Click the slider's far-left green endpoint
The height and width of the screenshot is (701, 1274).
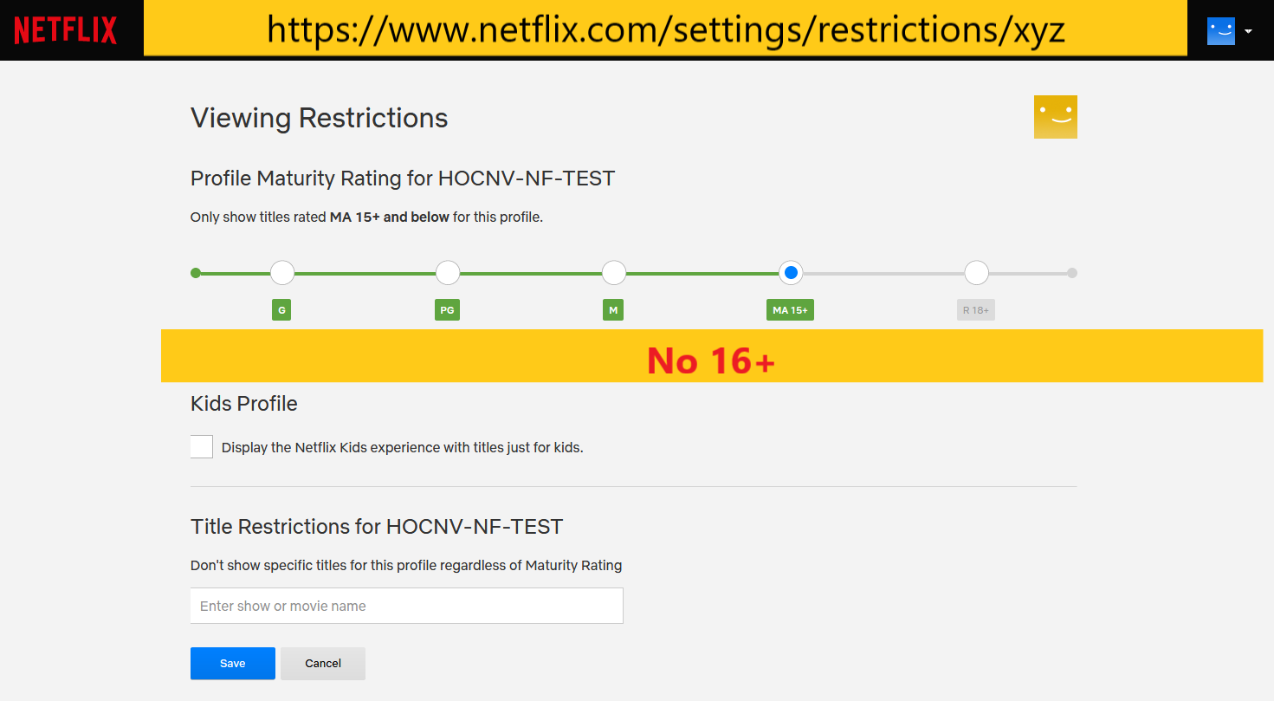point(196,273)
